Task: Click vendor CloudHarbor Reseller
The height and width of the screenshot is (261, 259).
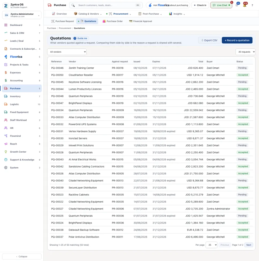Action: coord(81,75)
